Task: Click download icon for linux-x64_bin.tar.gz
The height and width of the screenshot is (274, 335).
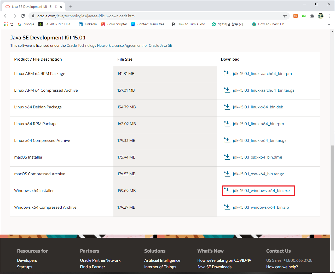Action: [227, 140]
